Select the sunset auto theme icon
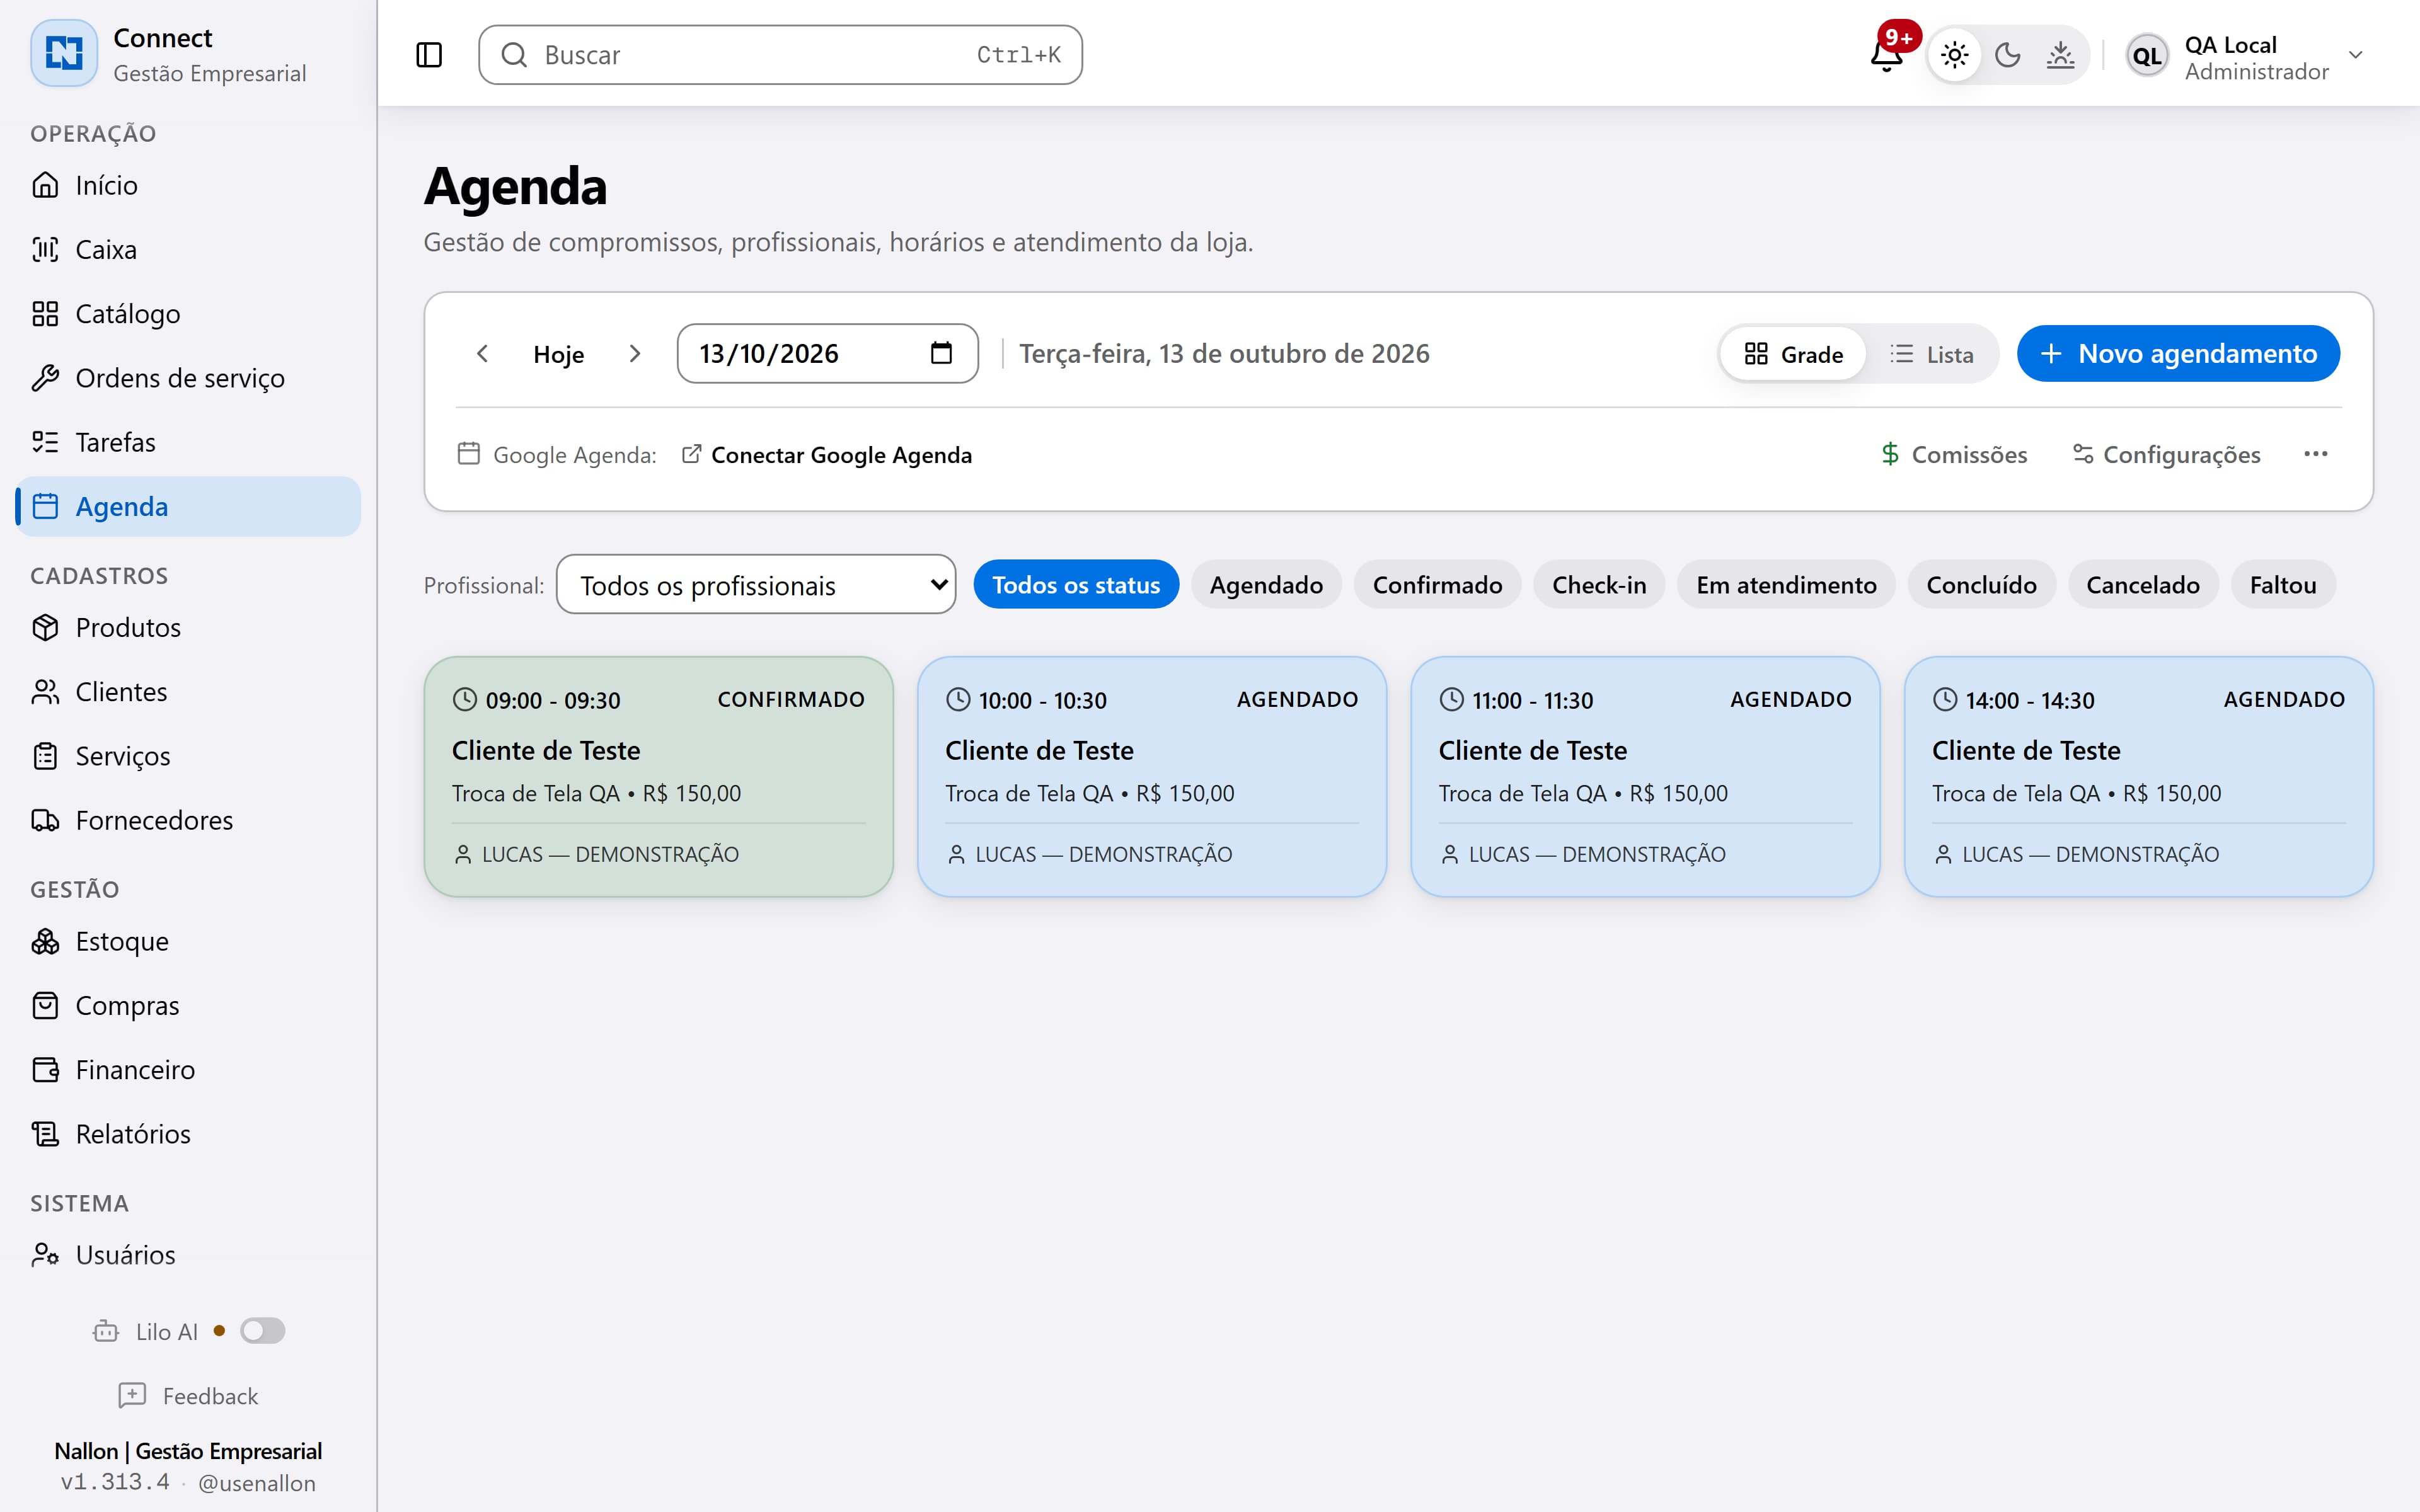This screenshot has width=2420, height=1512. click(x=2060, y=55)
